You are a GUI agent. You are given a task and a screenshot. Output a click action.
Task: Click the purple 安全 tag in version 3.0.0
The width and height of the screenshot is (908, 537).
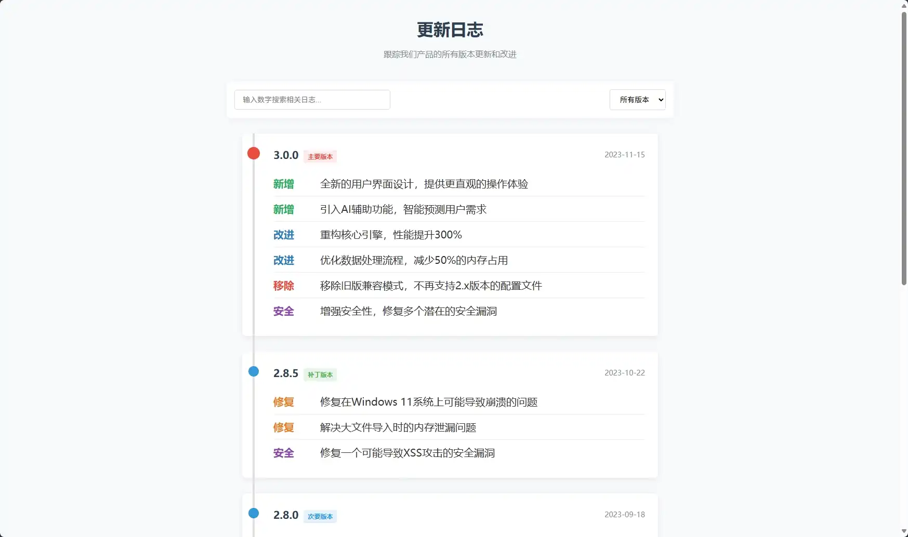click(x=284, y=311)
